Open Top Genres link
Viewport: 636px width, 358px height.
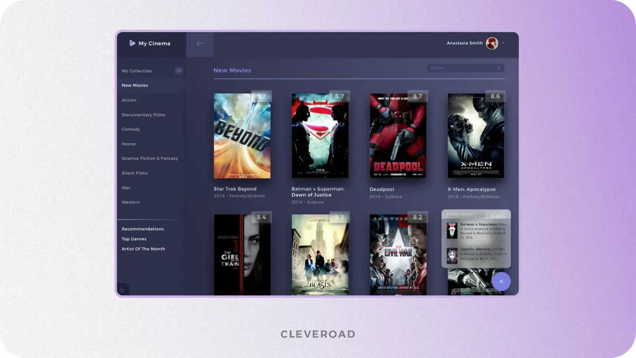click(x=134, y=239)
